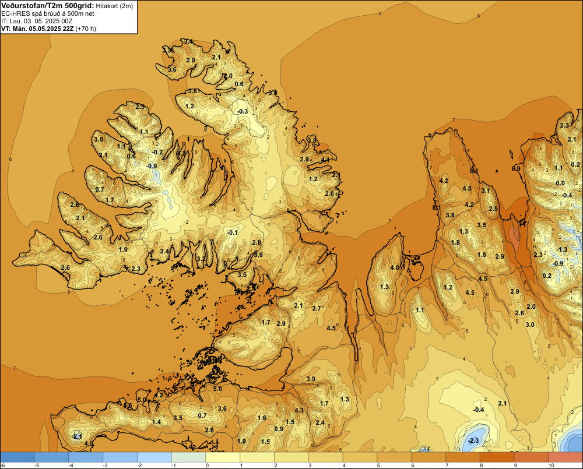This screenshot has height=469, width=583.
Task: Click the temperature value '6.9' on the map
Action: tap(516, 168)
